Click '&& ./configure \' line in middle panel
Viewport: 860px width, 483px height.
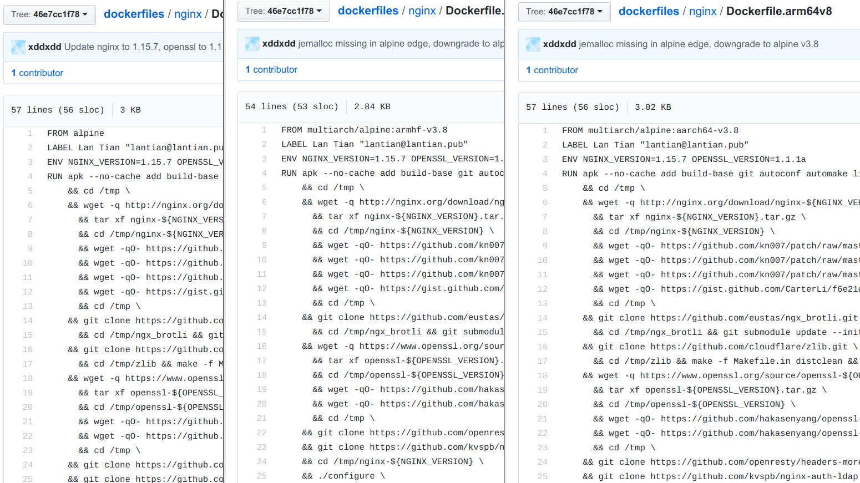343,476
